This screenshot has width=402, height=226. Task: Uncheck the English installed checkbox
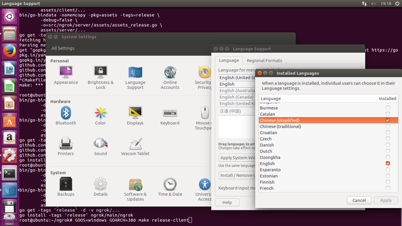click(x=388, y=163)
